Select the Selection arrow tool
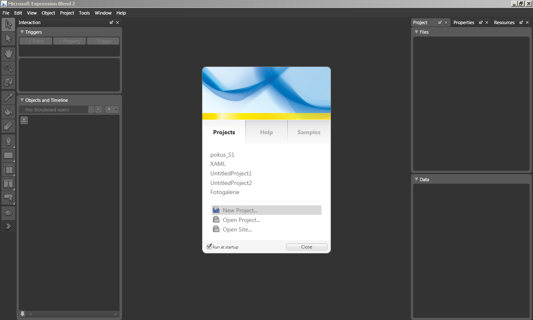The width and height of the screenshot is (533, 320). click(x=8, y=25)
